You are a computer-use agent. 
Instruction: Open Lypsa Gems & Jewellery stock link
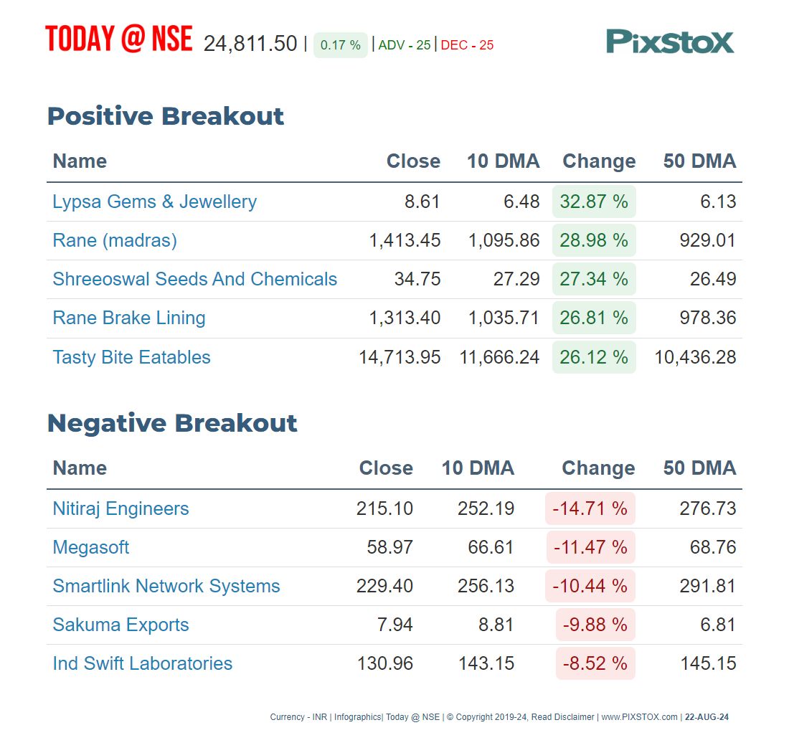pyautogui.click(x=154, y=202)
